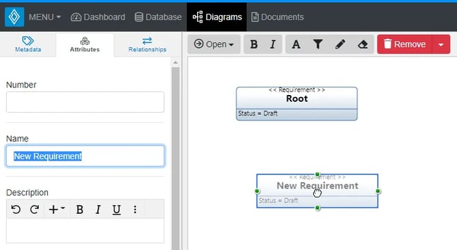The height and width of the screenshot is (250, 457).
Task: Click Status = Draft on New Requirement
Action: pyautogui.click(x=278, y=200)
